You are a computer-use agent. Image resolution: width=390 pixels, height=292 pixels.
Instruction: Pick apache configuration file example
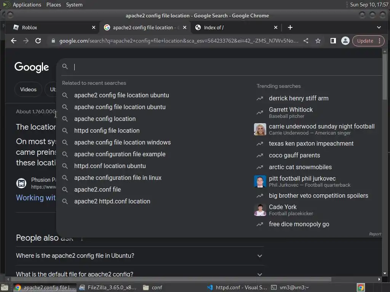click(120, 154)
